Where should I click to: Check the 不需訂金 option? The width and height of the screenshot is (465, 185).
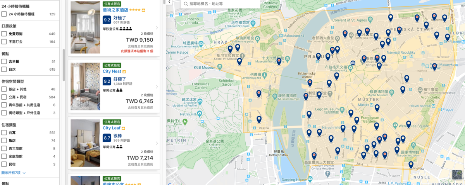point(4,42)
